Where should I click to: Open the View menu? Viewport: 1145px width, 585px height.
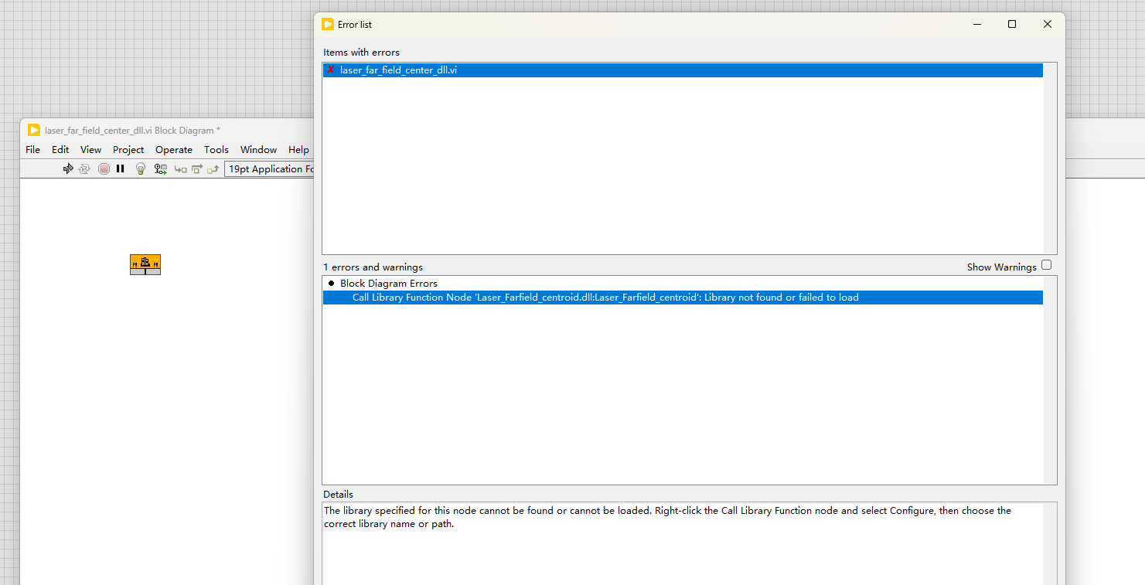point(90,149)
